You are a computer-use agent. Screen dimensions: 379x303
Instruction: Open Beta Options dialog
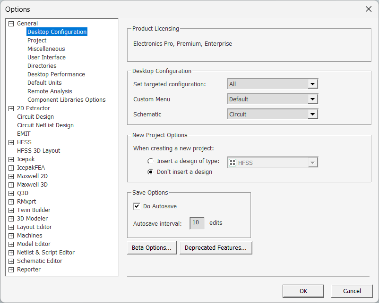[152, 248]
